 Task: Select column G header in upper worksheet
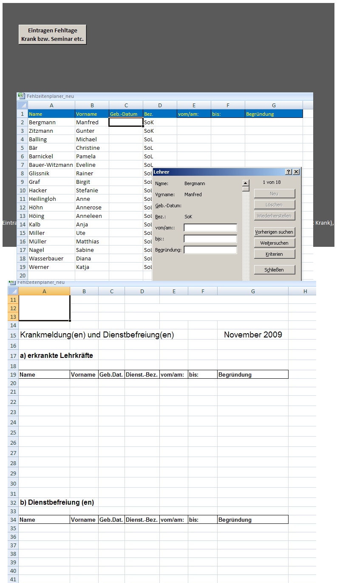click(x=274, y=105)
